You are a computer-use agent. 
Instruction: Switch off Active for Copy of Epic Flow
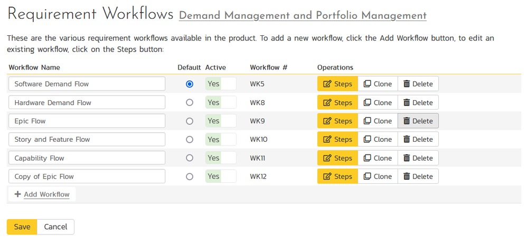point(221,177)
